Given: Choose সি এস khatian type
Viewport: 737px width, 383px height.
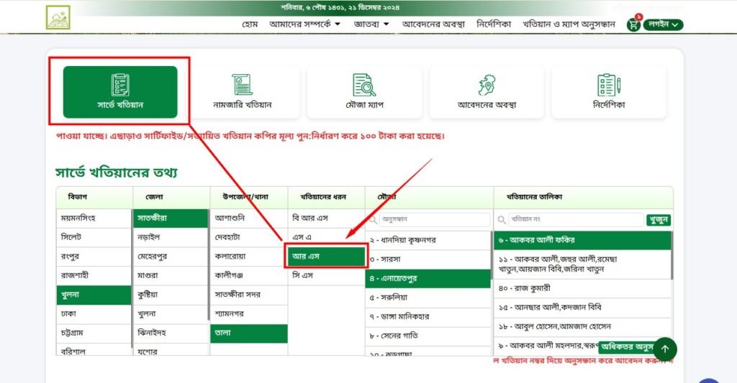Looking at the screenshot, I should tap(326, 275).
